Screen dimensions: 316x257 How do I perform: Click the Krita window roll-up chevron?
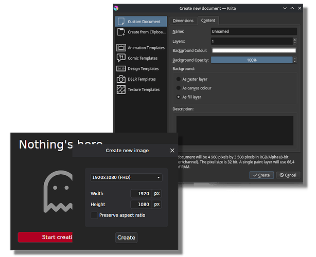pyautogui.click(x=292, y=8)
